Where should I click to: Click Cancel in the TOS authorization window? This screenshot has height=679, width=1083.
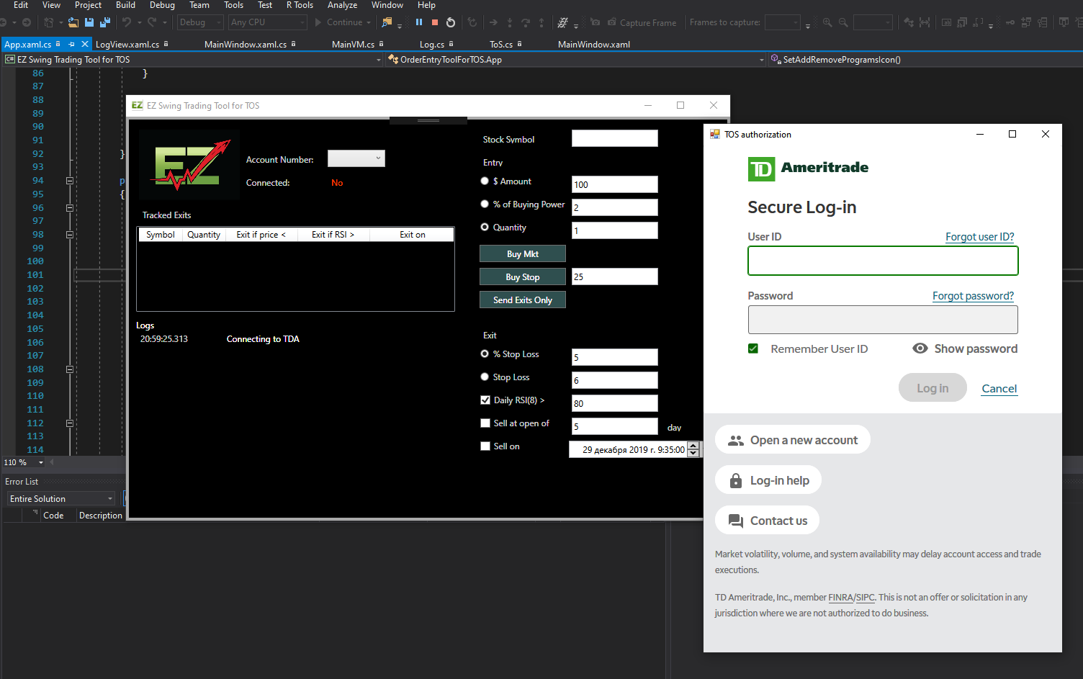999,389
